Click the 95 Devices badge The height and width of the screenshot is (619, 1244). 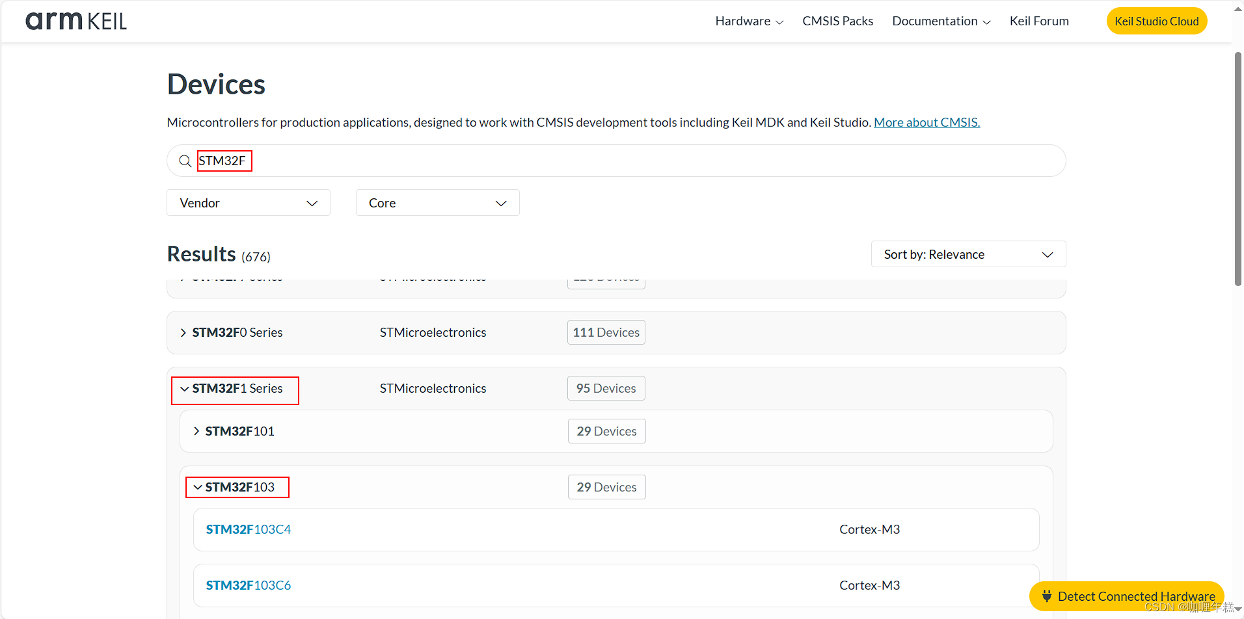tap(606, 388)
